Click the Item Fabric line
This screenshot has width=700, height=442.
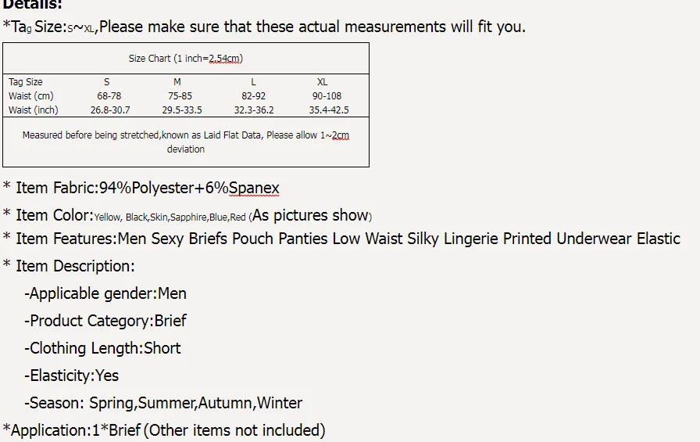141,189
